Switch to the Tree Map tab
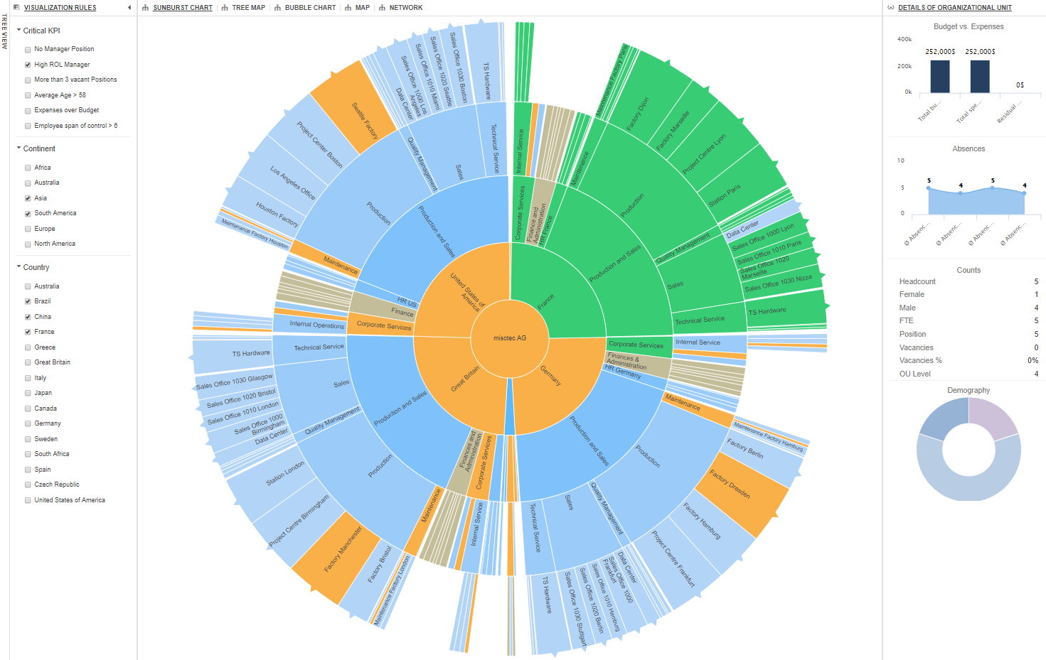1046x660 pixels. [248, 8]
